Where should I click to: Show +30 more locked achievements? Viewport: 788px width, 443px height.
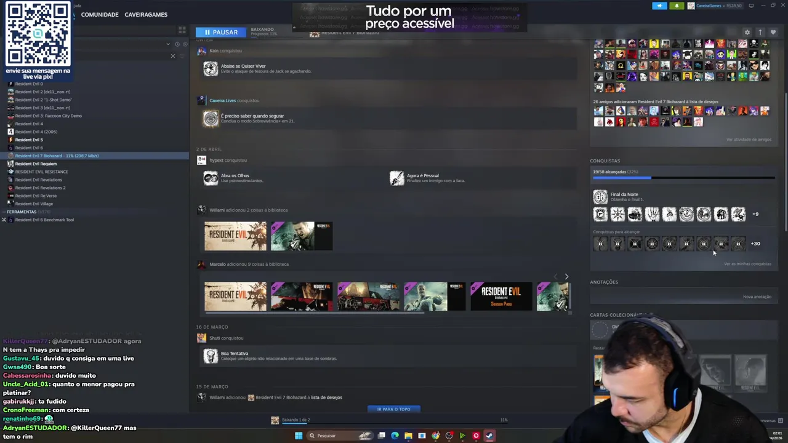[755, 244]
